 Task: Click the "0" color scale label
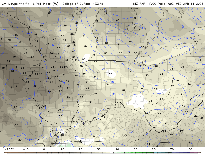tap(44, 149)
